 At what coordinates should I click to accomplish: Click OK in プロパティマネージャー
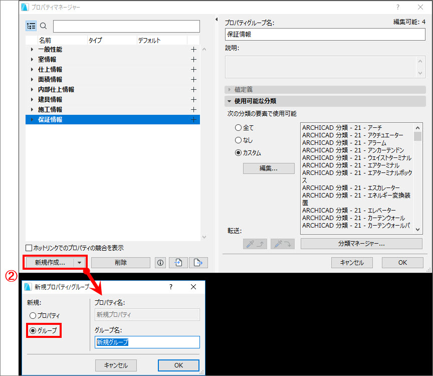(402, 263)
